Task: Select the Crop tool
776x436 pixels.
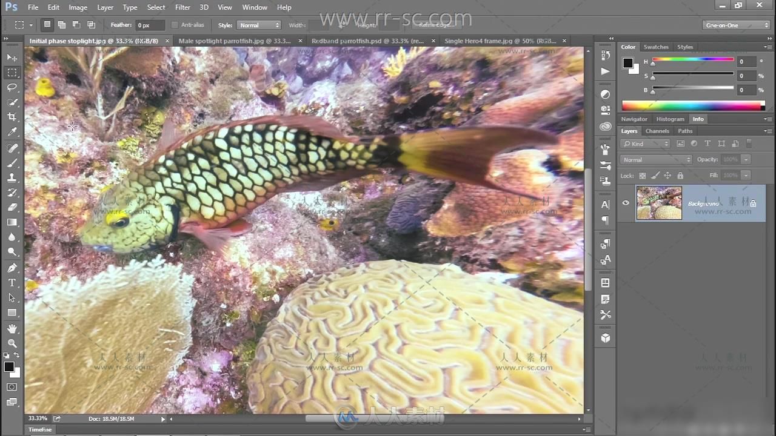Action: tap(12, 117)
